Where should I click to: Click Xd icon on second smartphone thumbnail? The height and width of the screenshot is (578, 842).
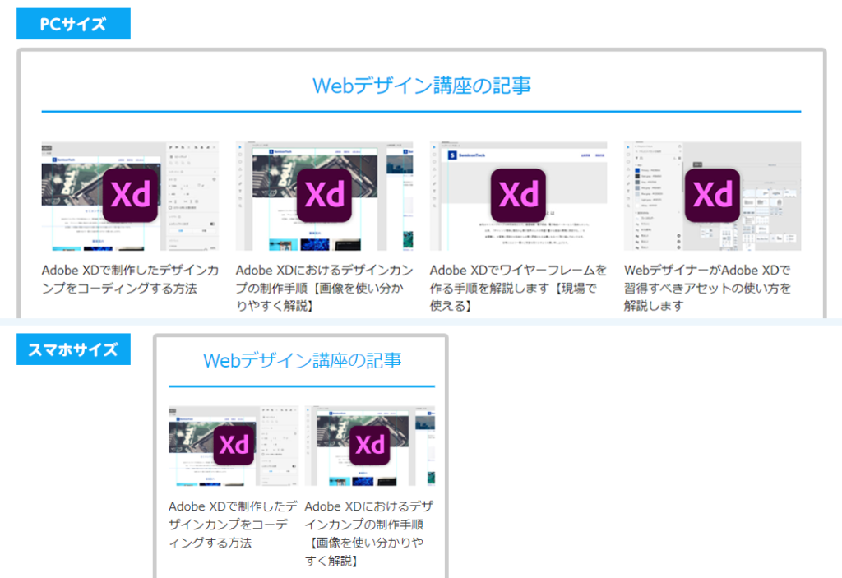pos(370,446)
